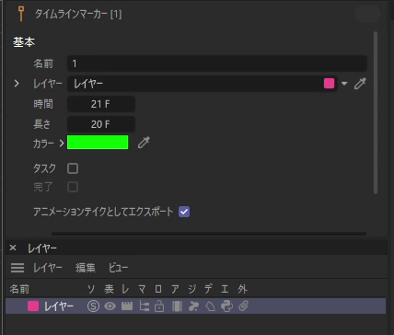Use the color eyedropper next to green swatch
Viewport: 394px width, 335px height.
coord(144,143)
